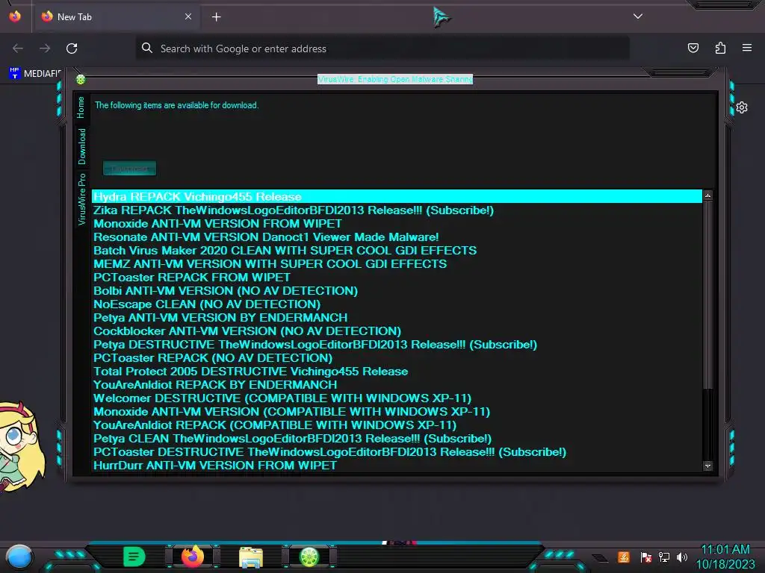Select Batch Virus Maker 2020 CLEAN entry
This screenshot has height=573, width=765.
pyautogui.click(x=397, y=251)
